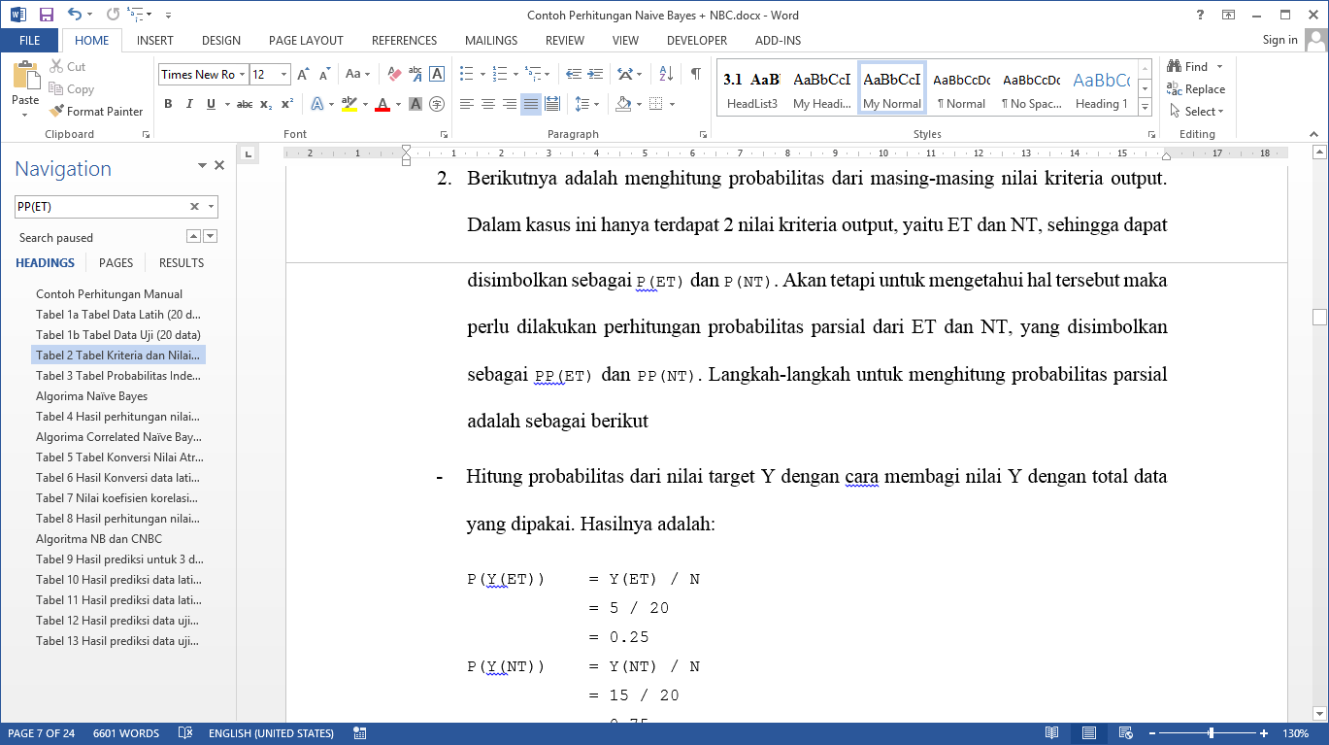Select the Center alignment icon

coord(488,104)
